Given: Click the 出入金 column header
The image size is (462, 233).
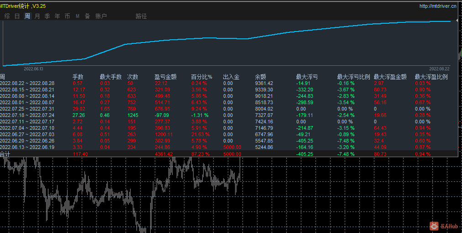Looking at the screenshot, I should tap(231, 77).
